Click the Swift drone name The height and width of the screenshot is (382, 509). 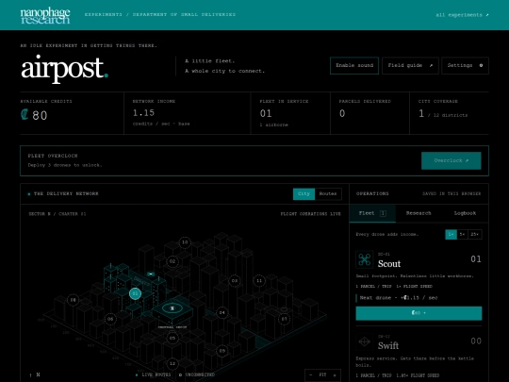point(388,345)
